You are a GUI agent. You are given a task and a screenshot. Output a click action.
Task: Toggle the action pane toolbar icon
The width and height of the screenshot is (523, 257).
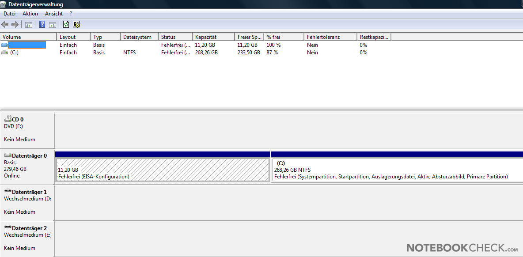[x=53, y=24]
